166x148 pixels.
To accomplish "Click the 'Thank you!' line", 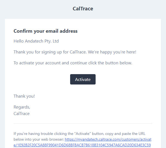I will pyautogui.click(x=24, y=96).
